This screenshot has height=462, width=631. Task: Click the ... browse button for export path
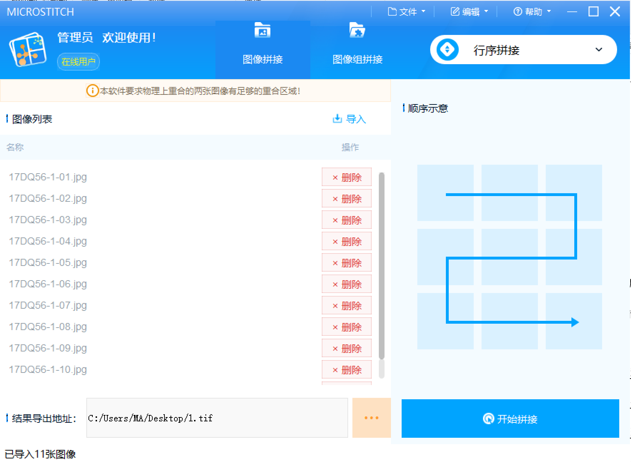371,418
